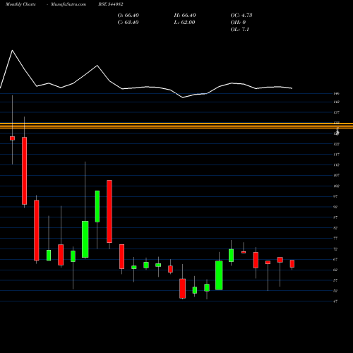Click the "Monthly Charts" title text
The height and width of the screenshot is (353, 353).
(20, 4)
